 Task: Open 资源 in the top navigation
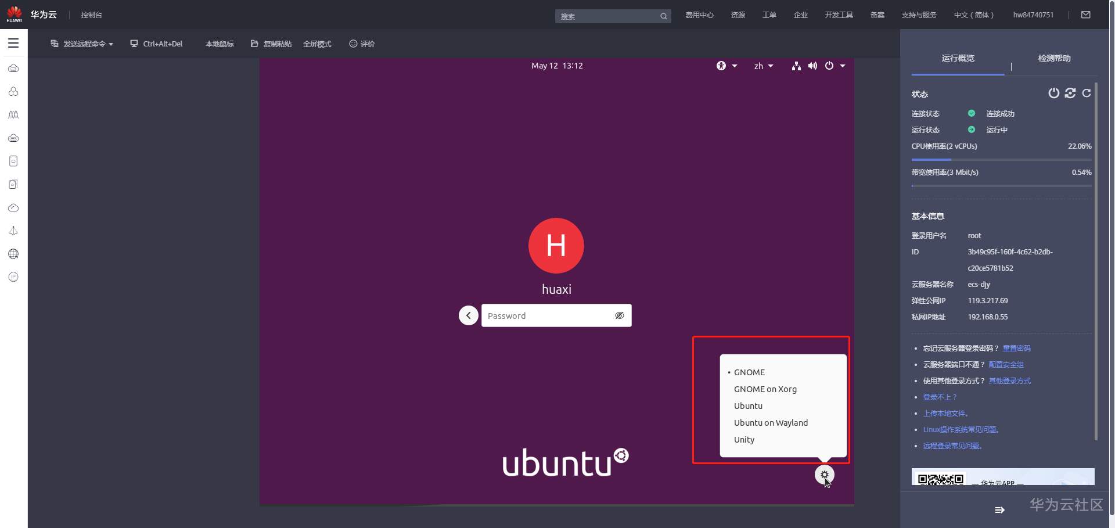tap(738, 15)
